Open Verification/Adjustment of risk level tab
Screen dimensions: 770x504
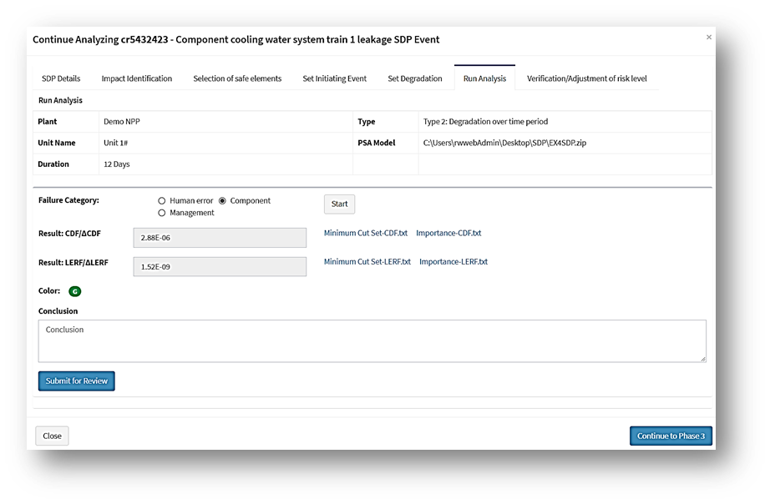586,78
